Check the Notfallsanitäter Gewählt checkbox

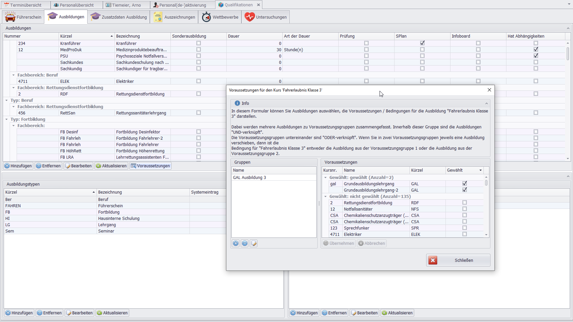(464, 209)
